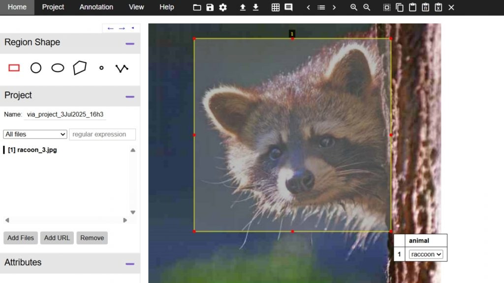
Task: Toggle the image list icon in toolbar
Action: pos(321,7)
